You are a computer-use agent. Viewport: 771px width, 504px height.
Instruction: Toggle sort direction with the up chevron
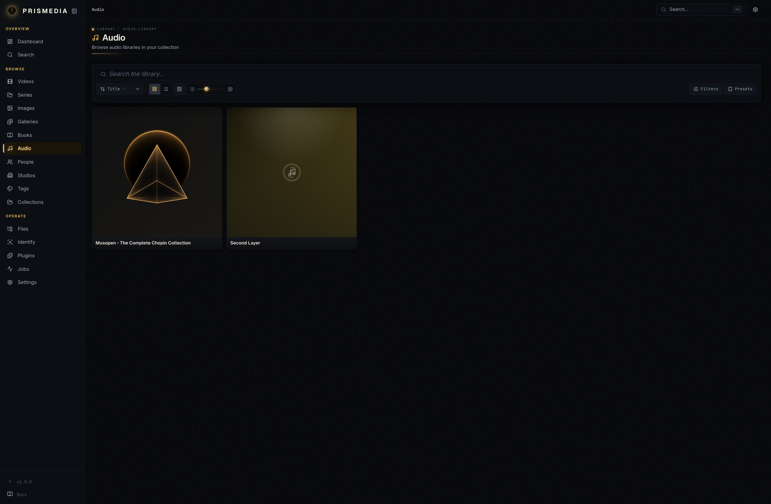137,89
